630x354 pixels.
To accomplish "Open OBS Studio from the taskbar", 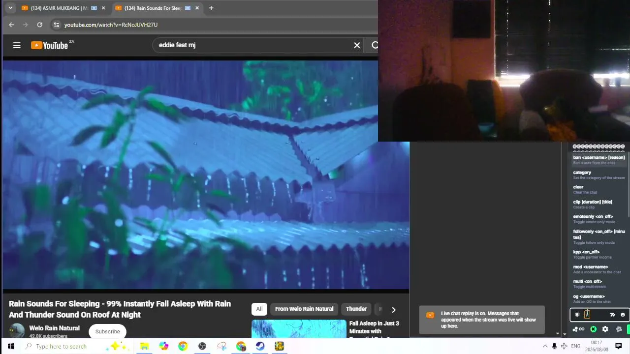I will (x=202, y=346).
